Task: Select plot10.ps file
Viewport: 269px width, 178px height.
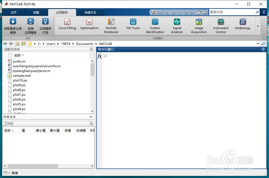Action: pyautogui.click(x=20, y=81)
